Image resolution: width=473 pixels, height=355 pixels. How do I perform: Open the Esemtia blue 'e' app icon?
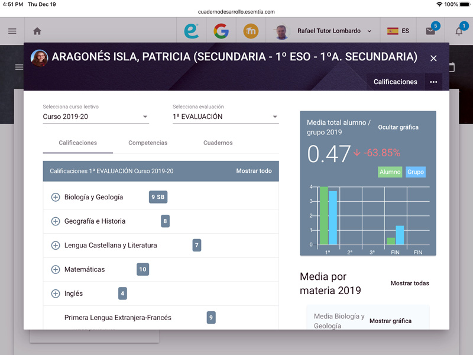point(191,31)
